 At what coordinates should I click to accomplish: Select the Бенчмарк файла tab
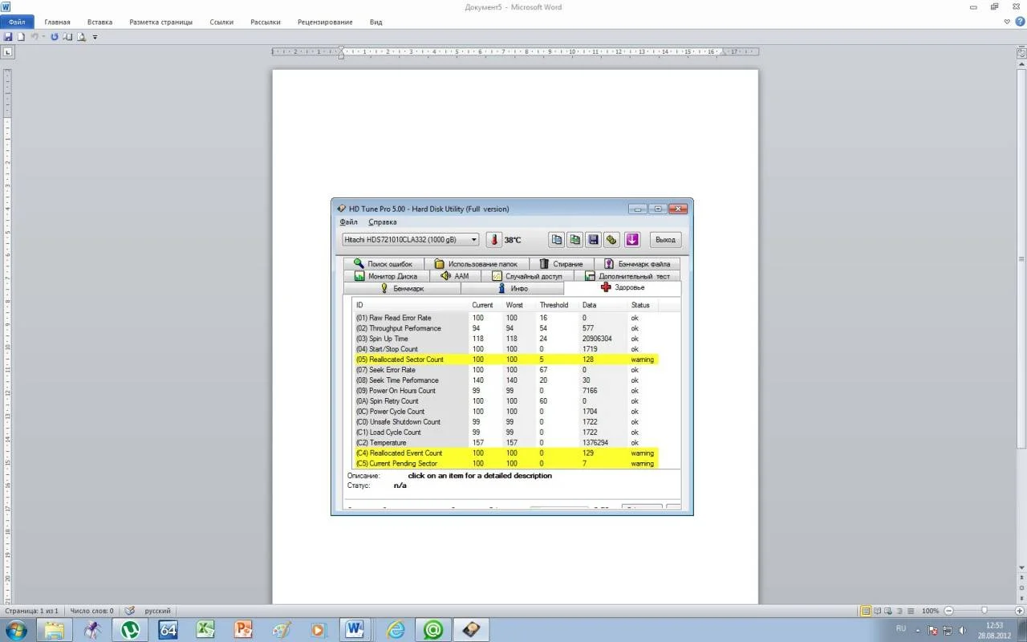coord(637,264)
